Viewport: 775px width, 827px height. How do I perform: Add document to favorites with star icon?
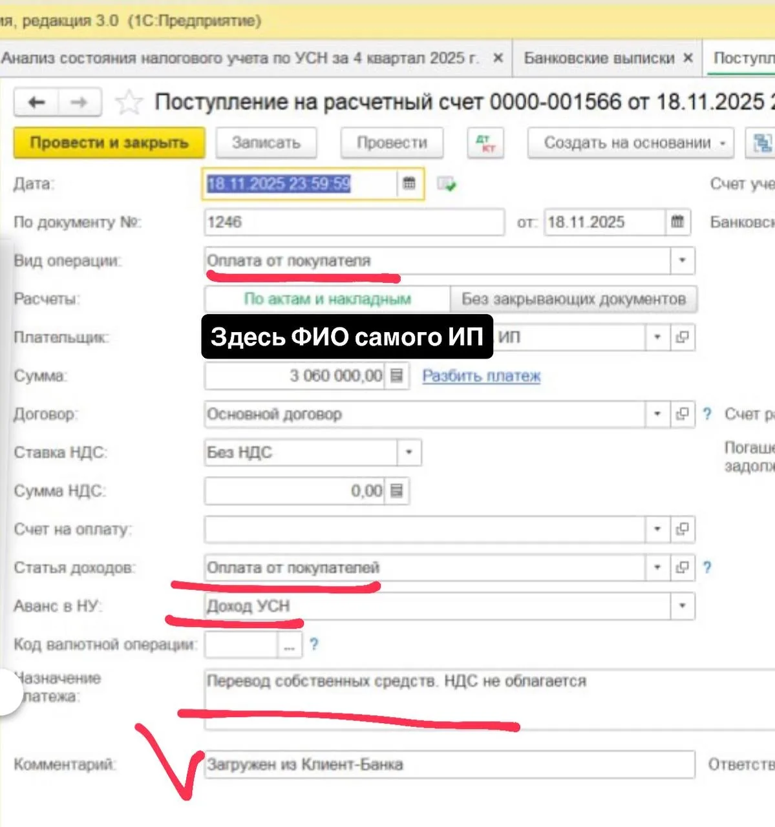coord(128,102)
